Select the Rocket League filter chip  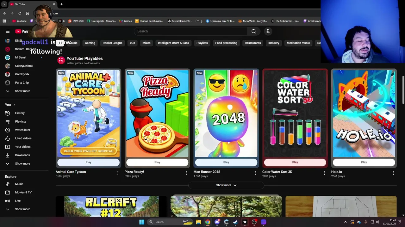(x=112, y=43)
